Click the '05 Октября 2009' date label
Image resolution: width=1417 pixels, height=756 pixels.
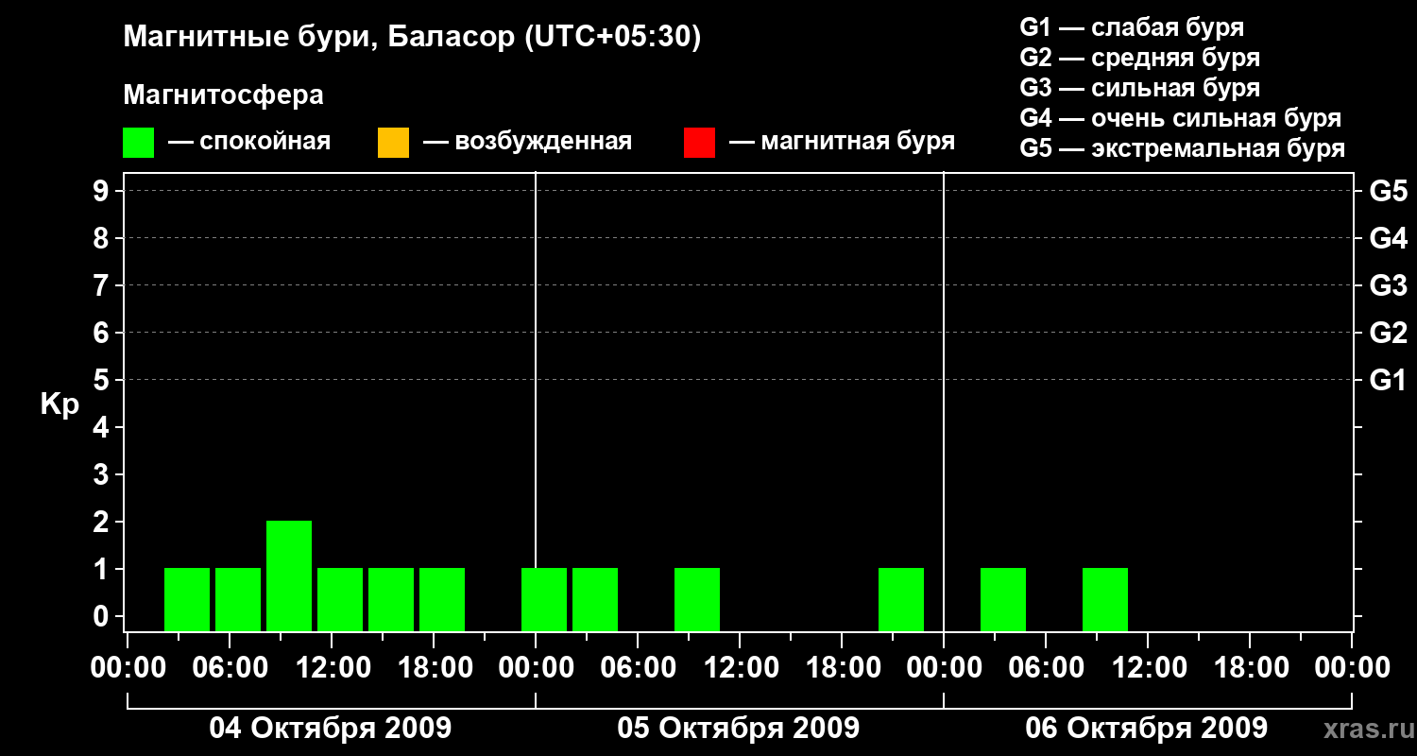pyautogui.click(x=739, y=729)
